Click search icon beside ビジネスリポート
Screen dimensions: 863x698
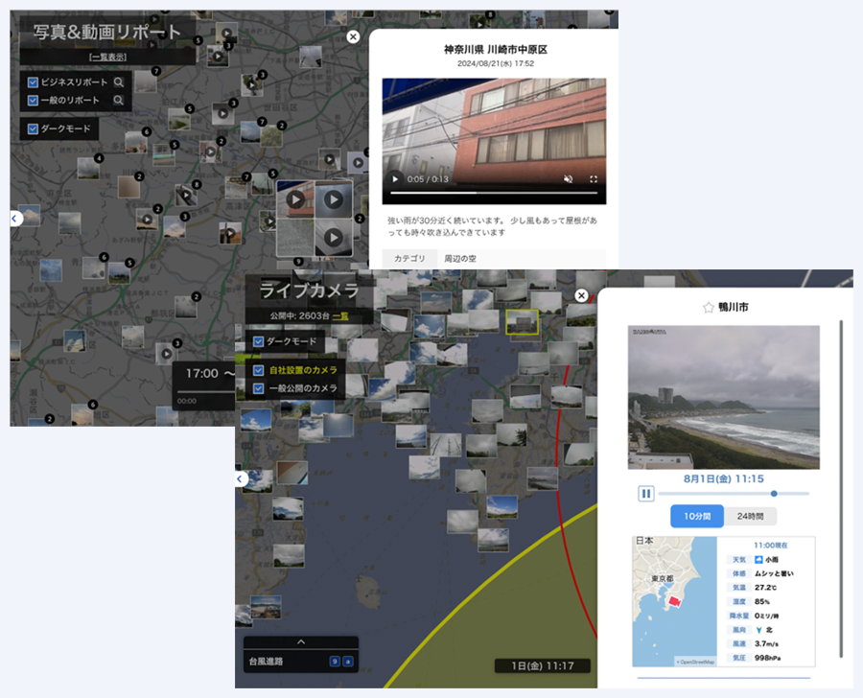point(118,82)
